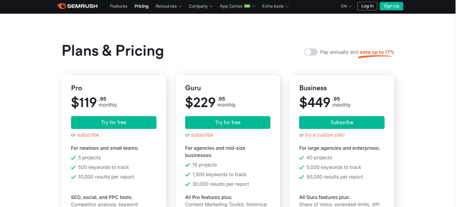
Task: Click the Sign Up button
Action: (x=391, y=6)
